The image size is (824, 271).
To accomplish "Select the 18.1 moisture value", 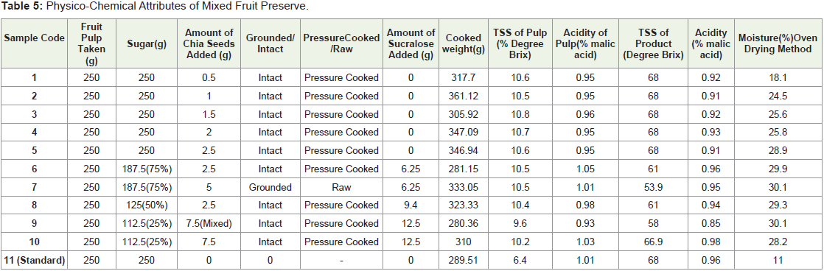I will pyautogui.click(x=778, y=78).
